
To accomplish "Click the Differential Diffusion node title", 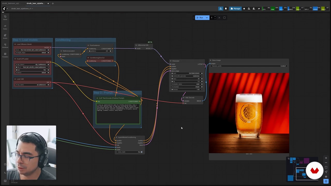I will (143, 45).
